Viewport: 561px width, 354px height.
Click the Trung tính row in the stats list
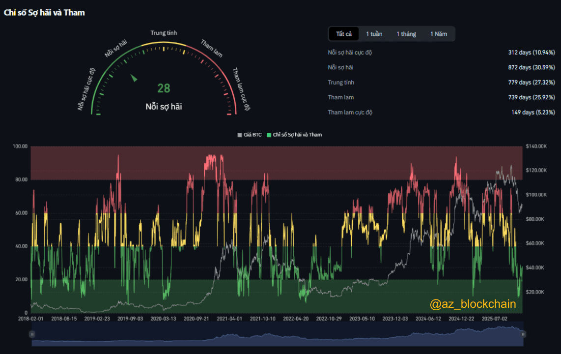tap(341, 83)
